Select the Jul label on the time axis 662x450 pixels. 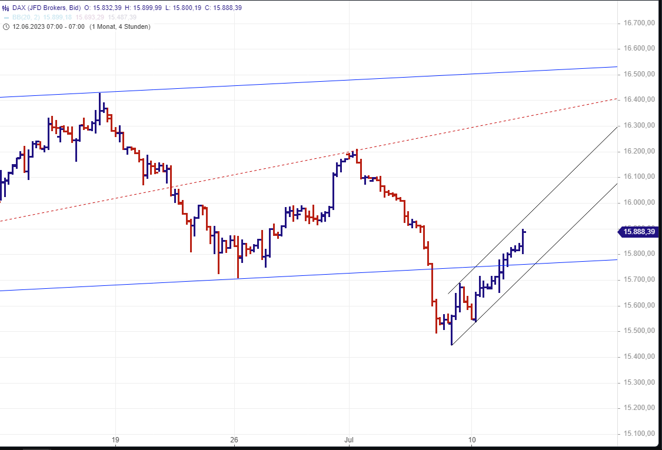coord(348,439)
